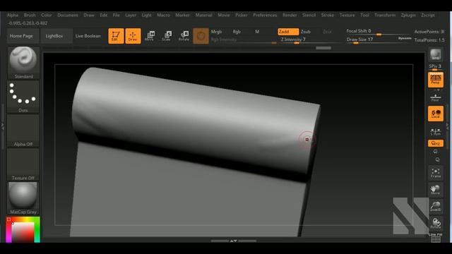The height and width of the screenshot is (254, 452).
Task: Open the Brush menu
Action: coord(30,15)
